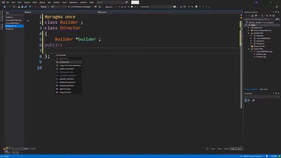Open the Build menu
The height and width of the screenshot is (158, 281).
[x=35, y=2]
